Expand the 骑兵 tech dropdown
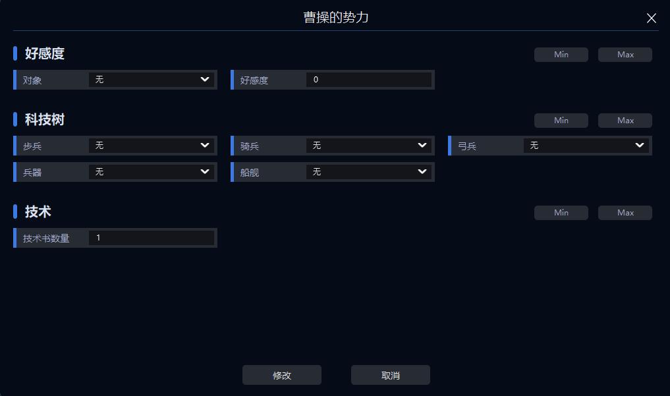The image size is (670, 396). tap(368, 146)
